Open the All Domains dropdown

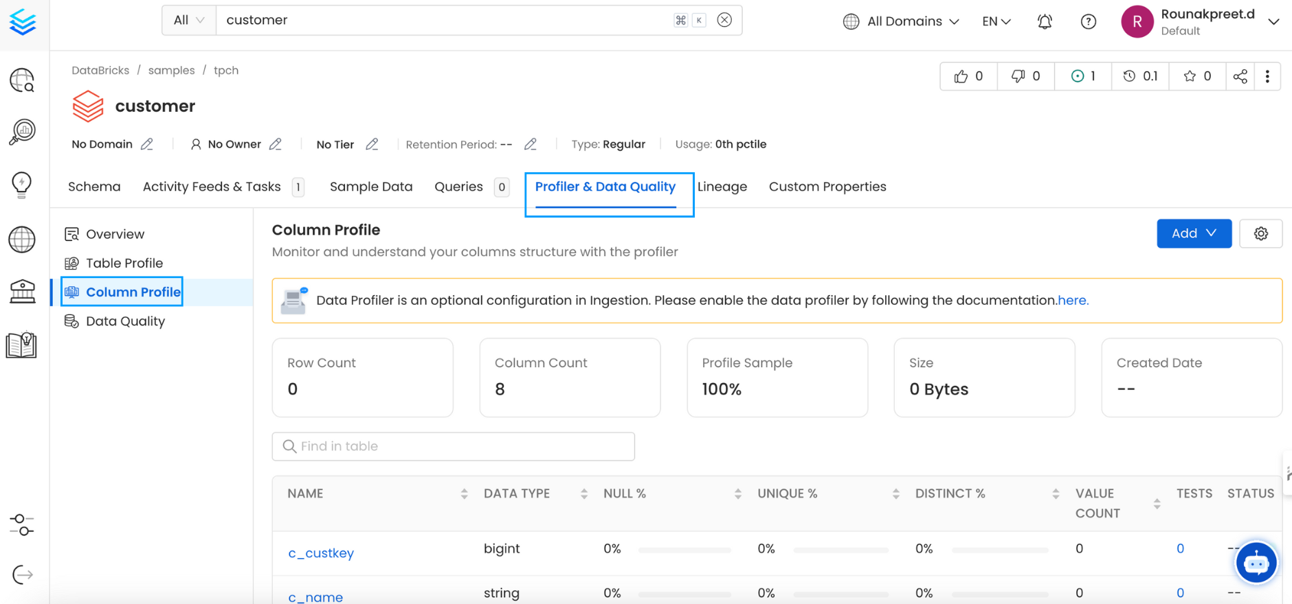(901, 21)
